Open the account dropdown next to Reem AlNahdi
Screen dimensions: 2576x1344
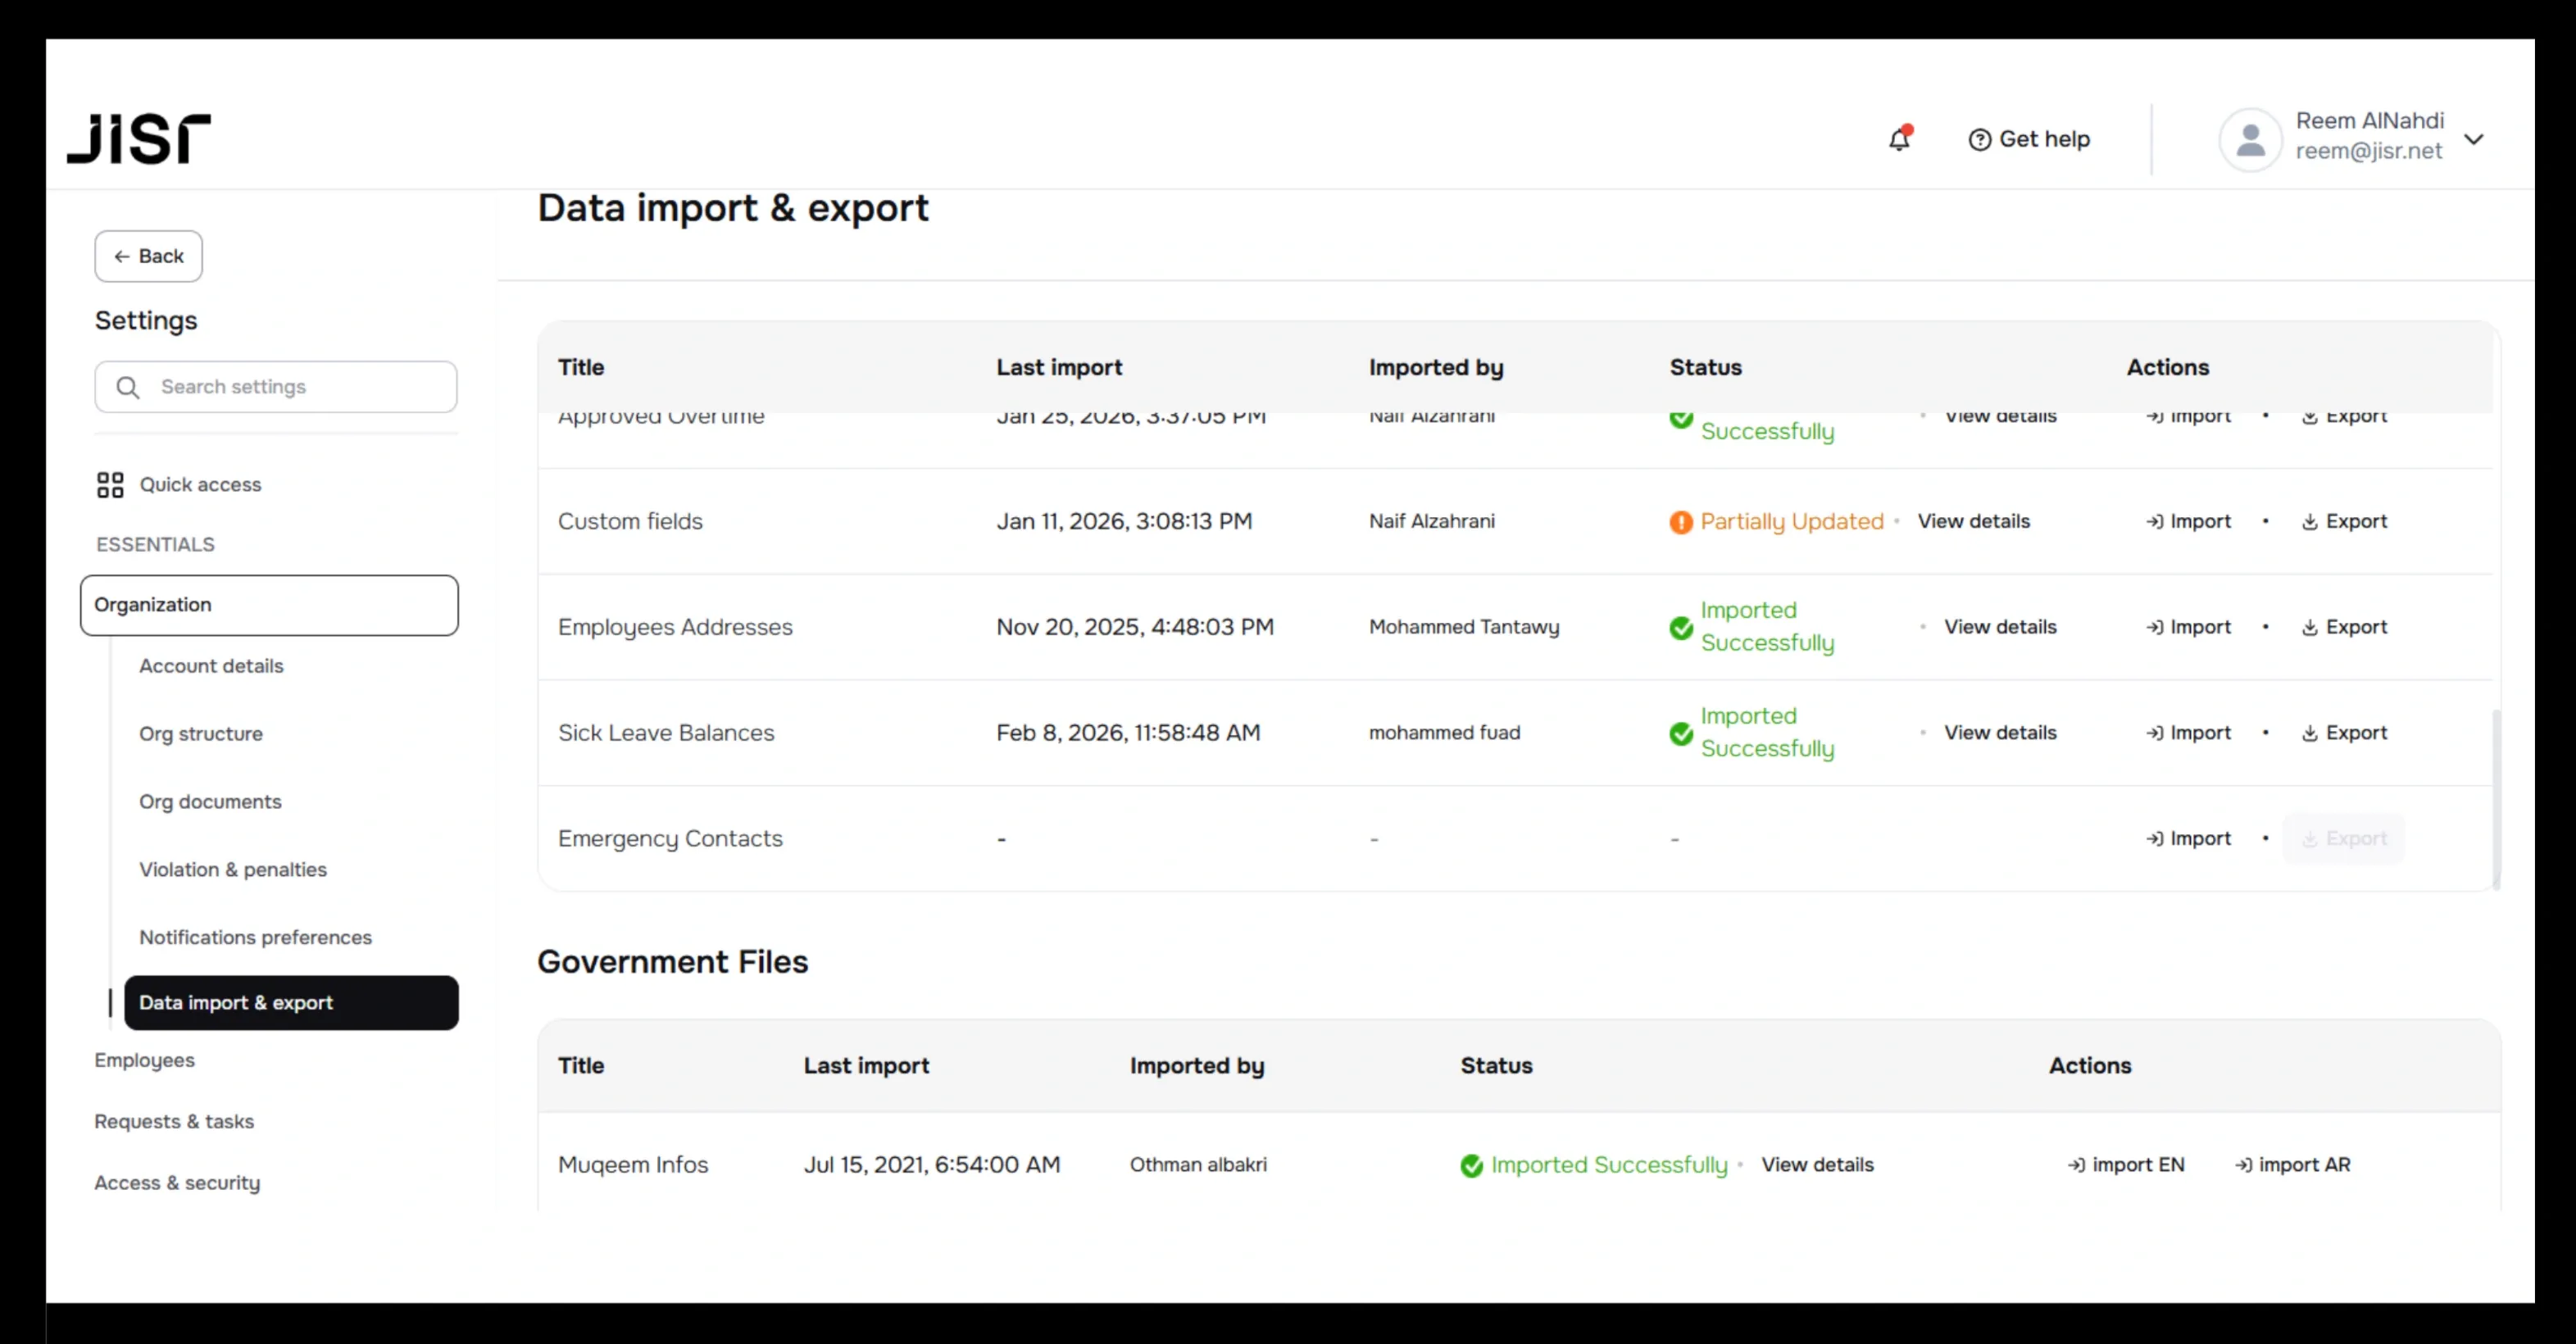point(2475,139)
